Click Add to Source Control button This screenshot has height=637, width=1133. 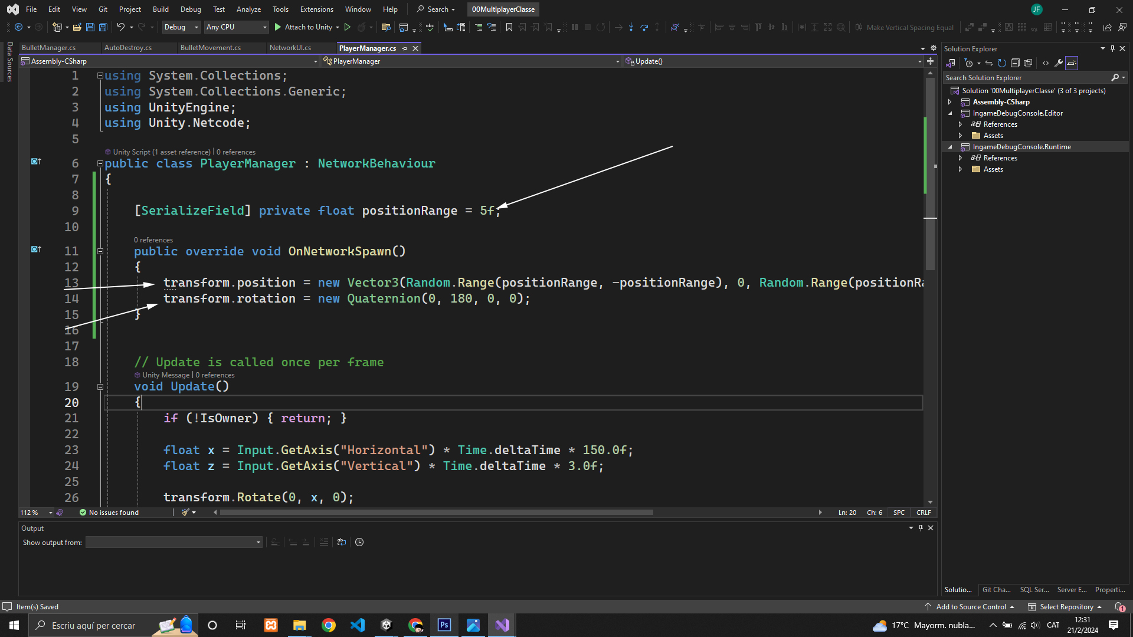coord(970,607)
